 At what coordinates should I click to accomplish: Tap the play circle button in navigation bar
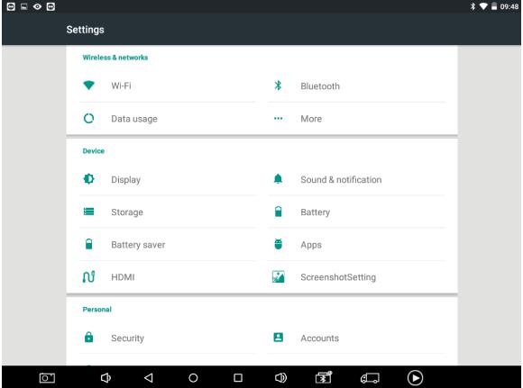point(415,378)
